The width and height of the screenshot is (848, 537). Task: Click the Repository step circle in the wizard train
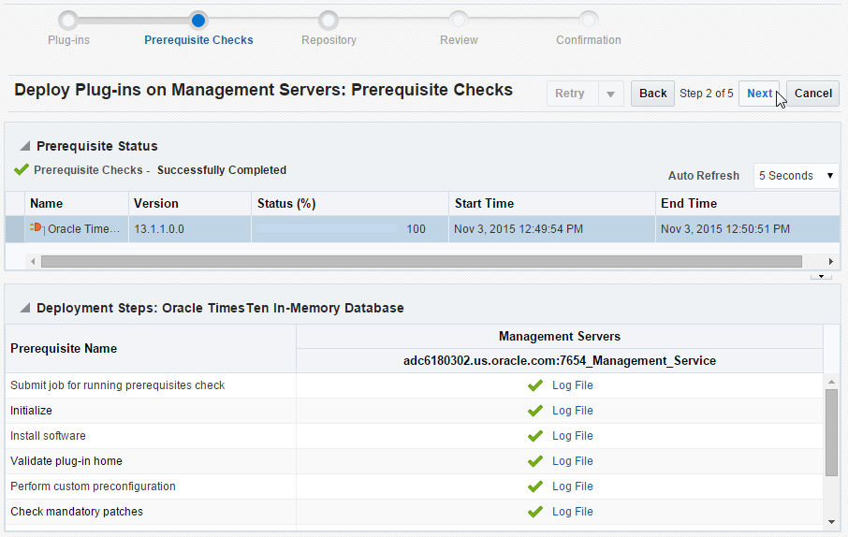point(329,20)
